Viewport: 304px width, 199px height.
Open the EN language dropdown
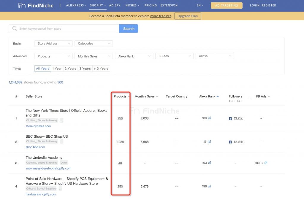tap(200, 5)
